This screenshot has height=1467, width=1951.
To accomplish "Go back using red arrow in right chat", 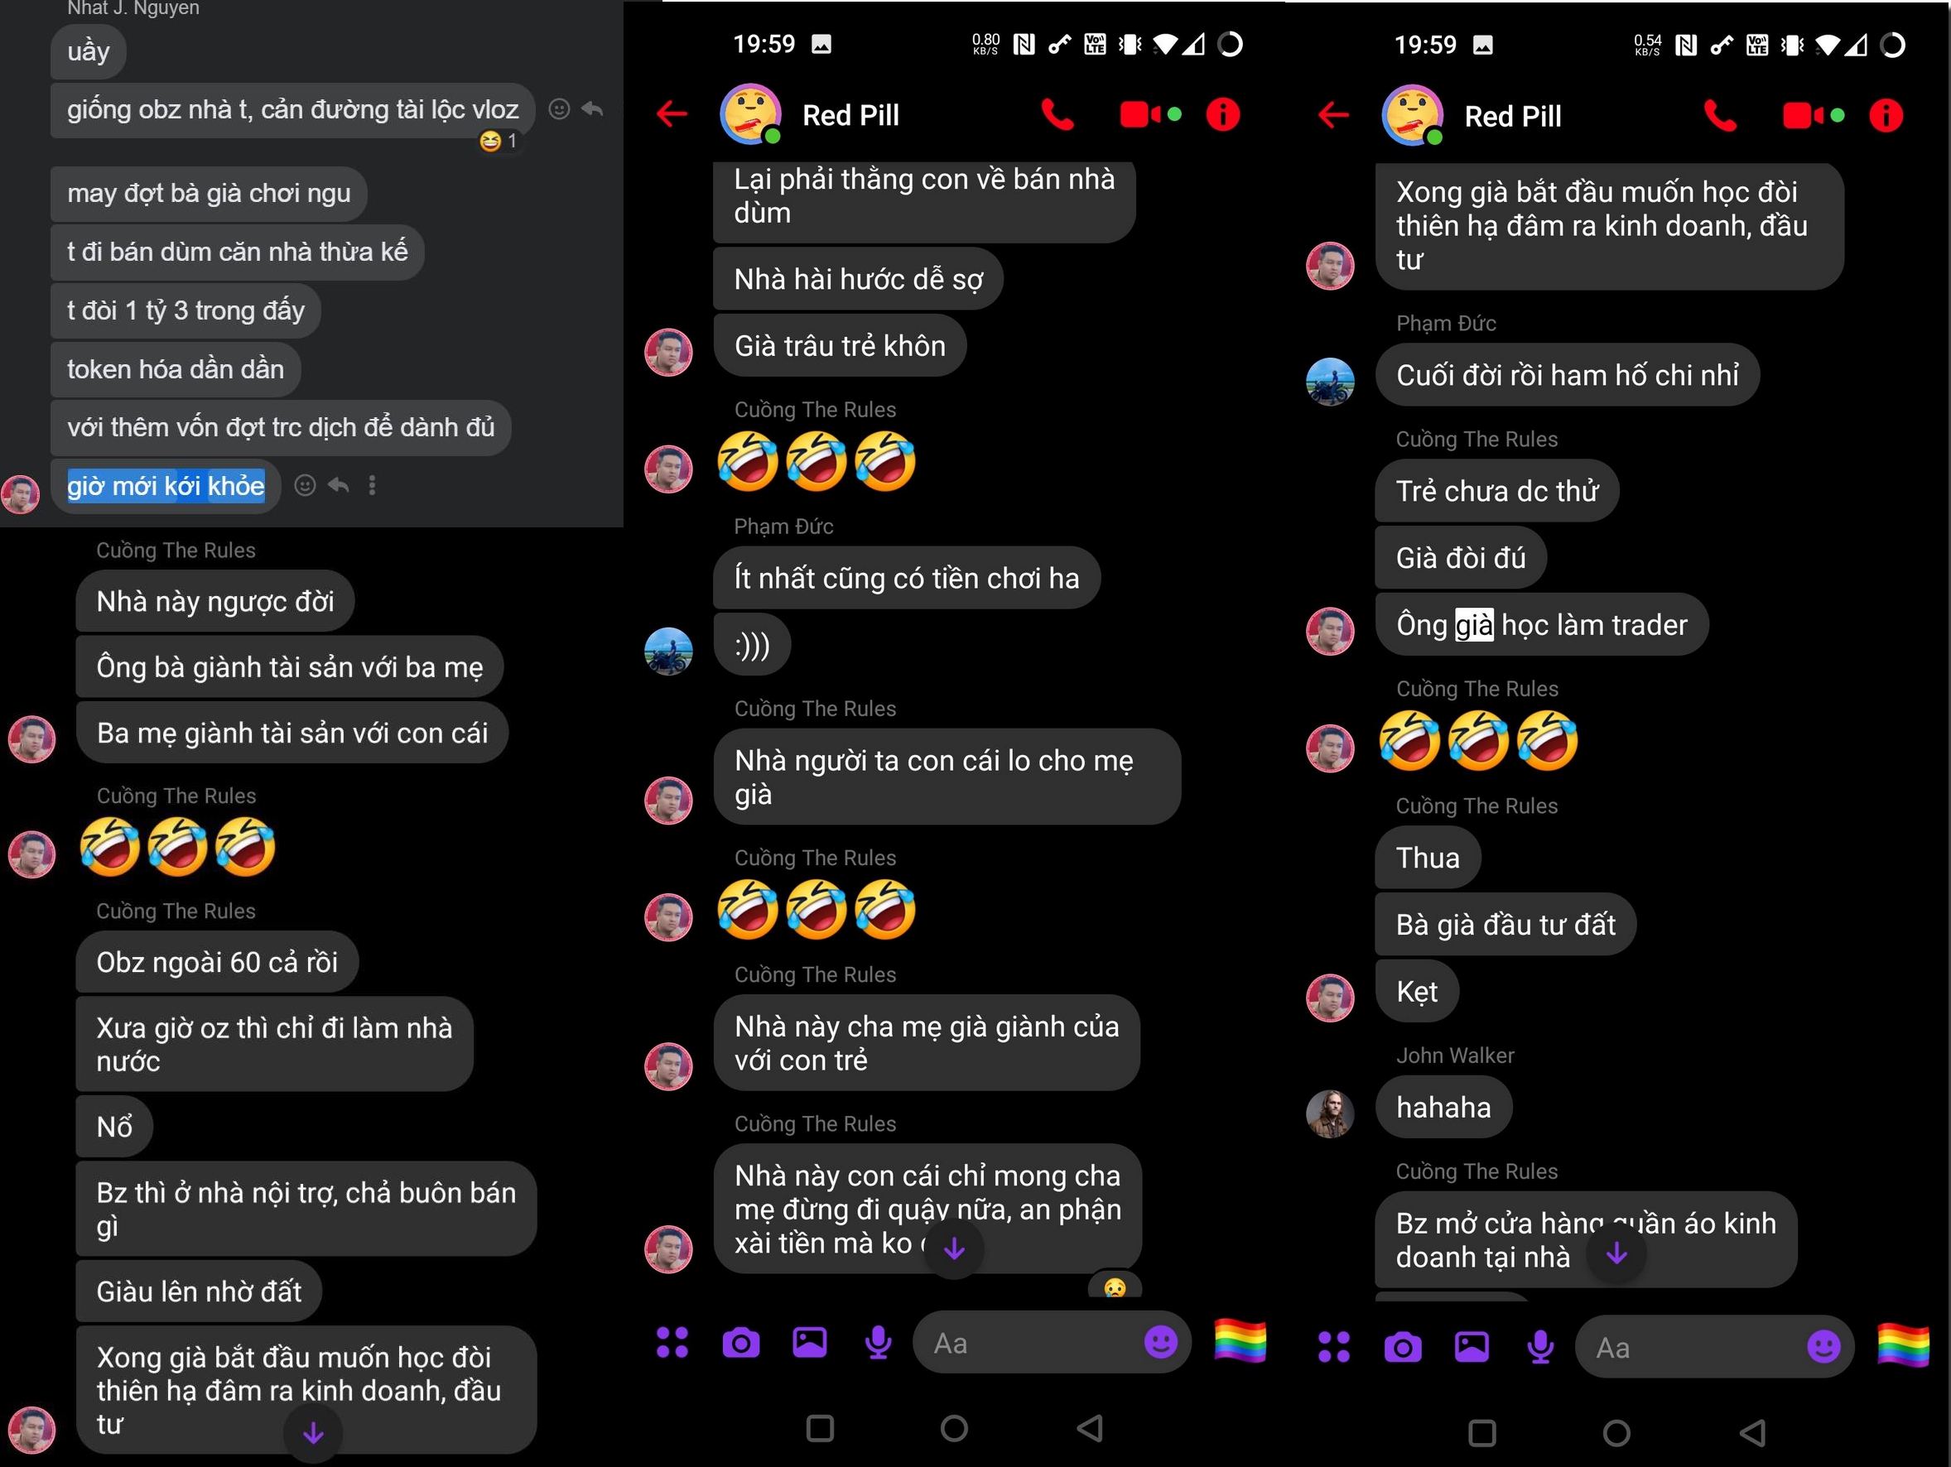I will [x=1333, y=114].
